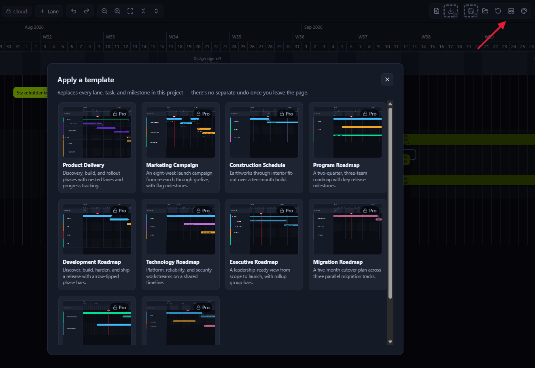535x368 pixels.
Task: Open the templates layout icon
Action: (x=511, y=11)
